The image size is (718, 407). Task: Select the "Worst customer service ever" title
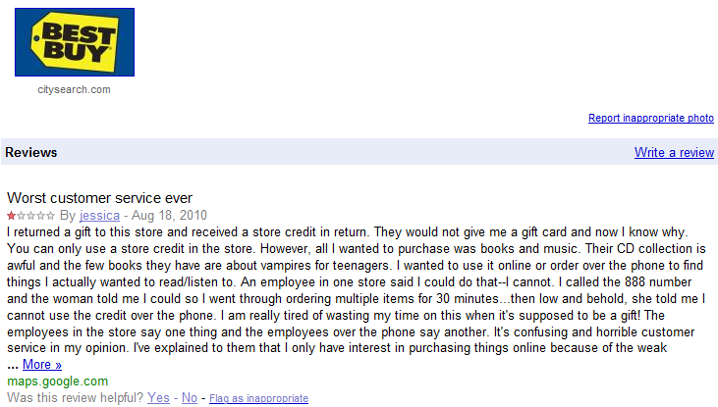pos(99,197)
